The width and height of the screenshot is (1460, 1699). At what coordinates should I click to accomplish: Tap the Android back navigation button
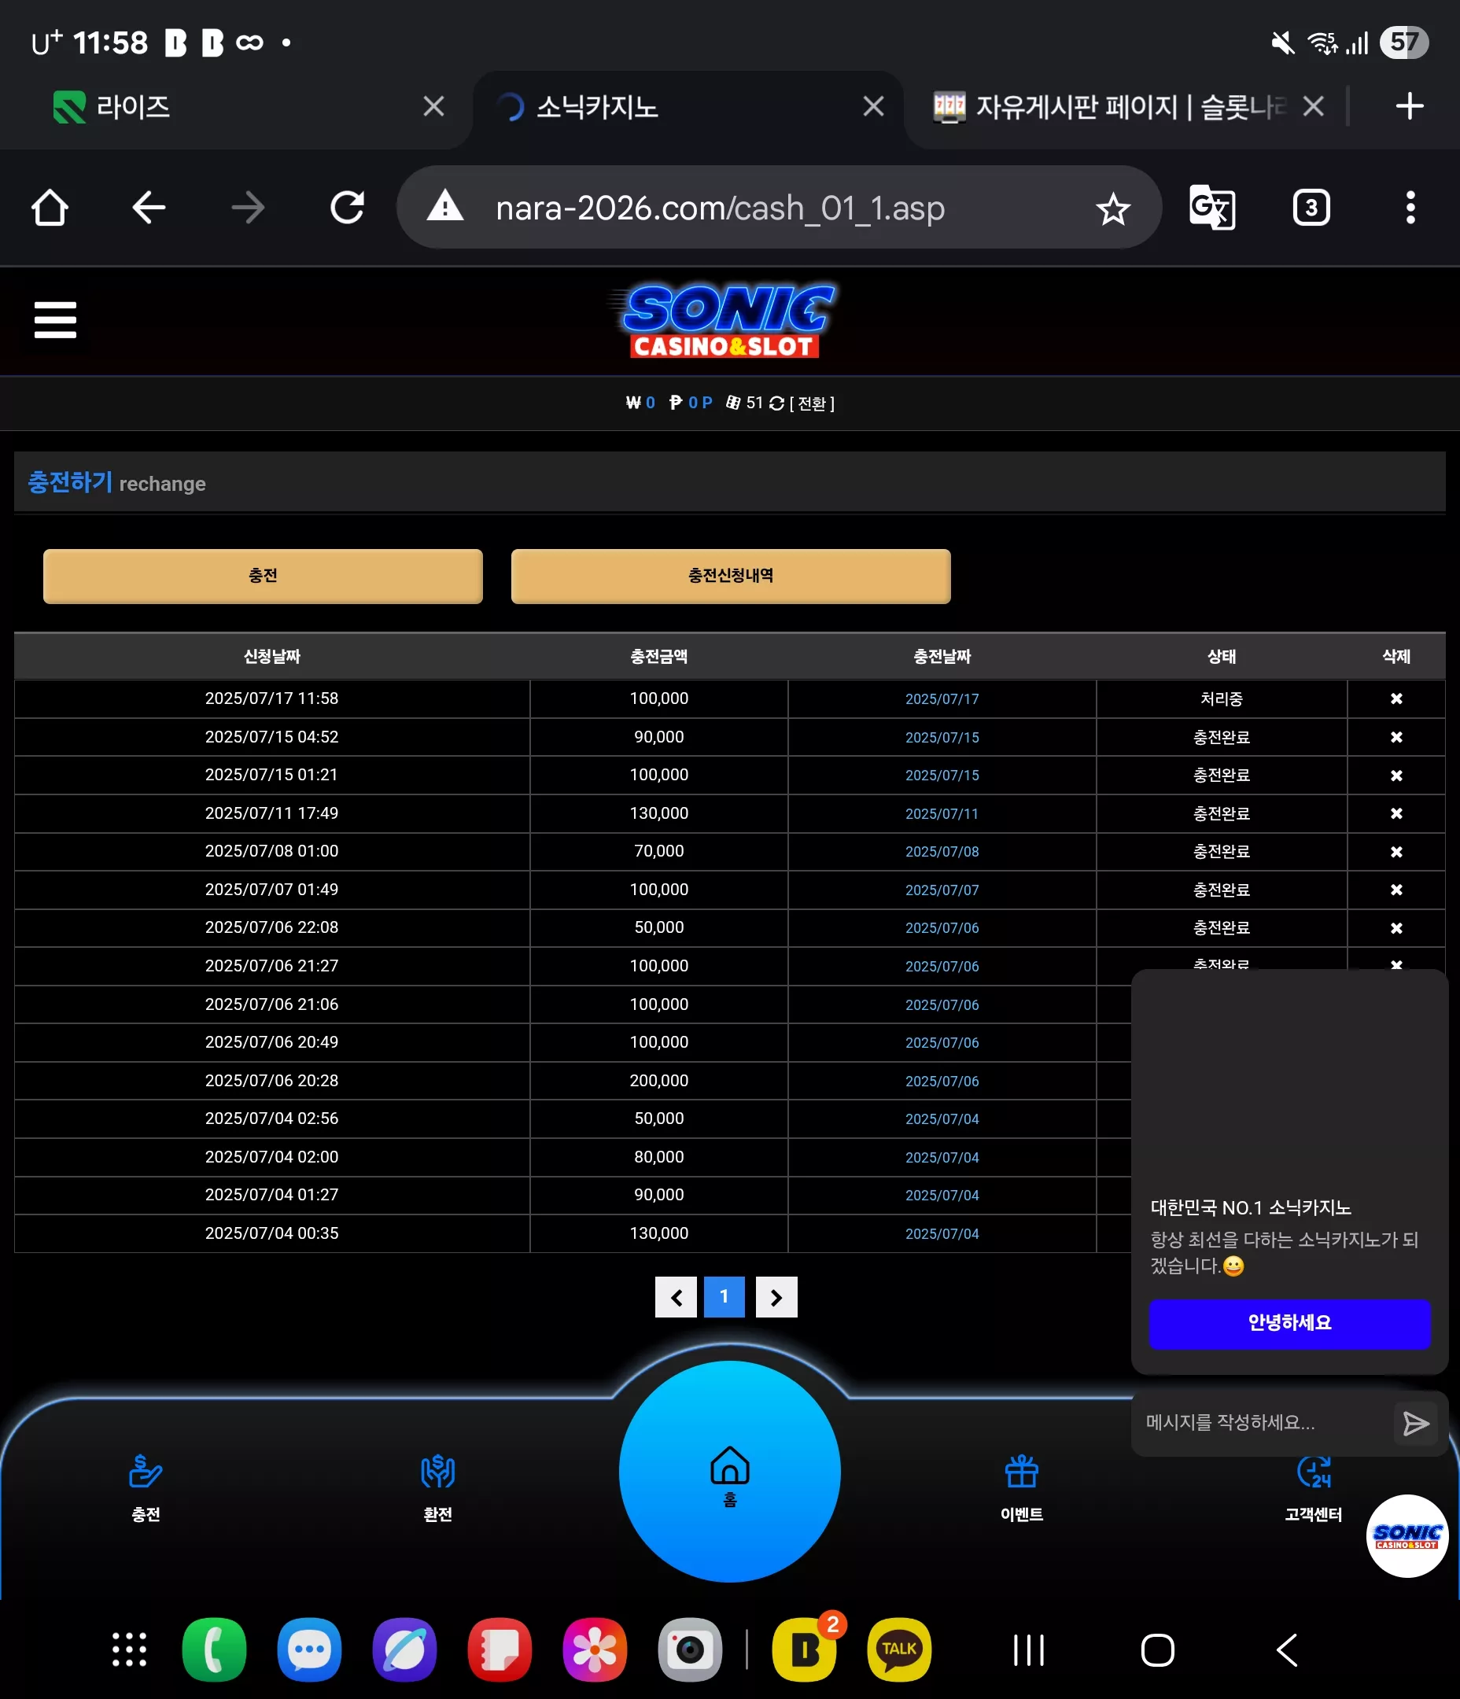tap(1288, 1649)
